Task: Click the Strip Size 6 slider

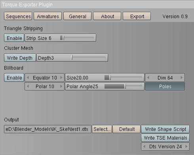Action: [x=60, y=38]
